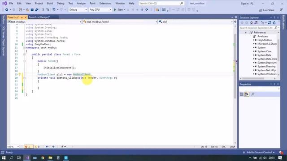The height and width of the screenshot is (161, 287).
Task: Click the previous issue left arrow
Action: click(x=47, y=147)
